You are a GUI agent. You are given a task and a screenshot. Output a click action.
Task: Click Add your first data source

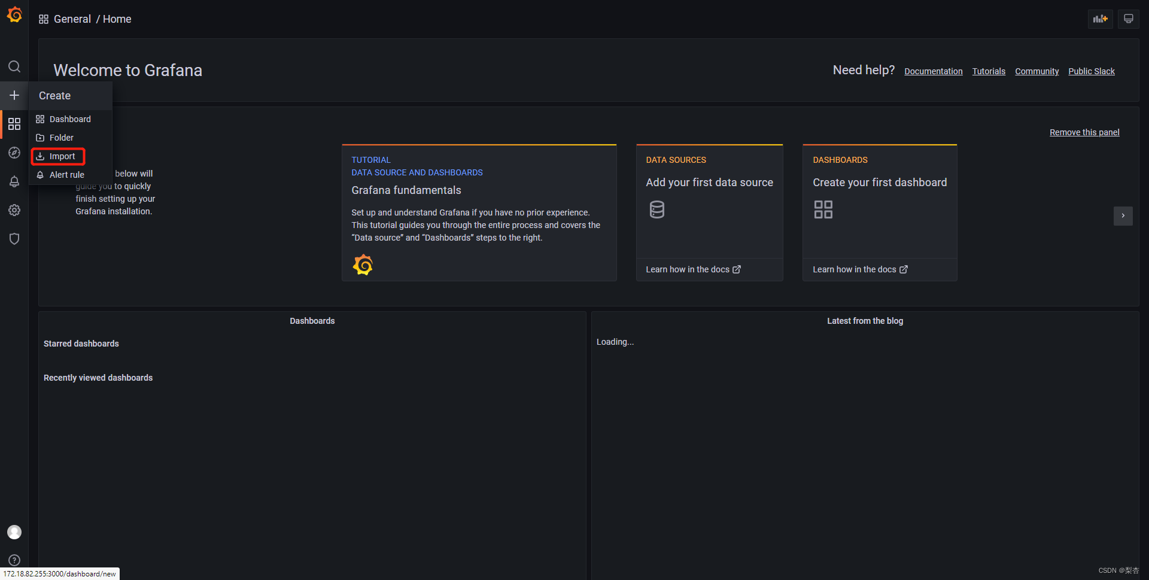(x=709, y=183)
